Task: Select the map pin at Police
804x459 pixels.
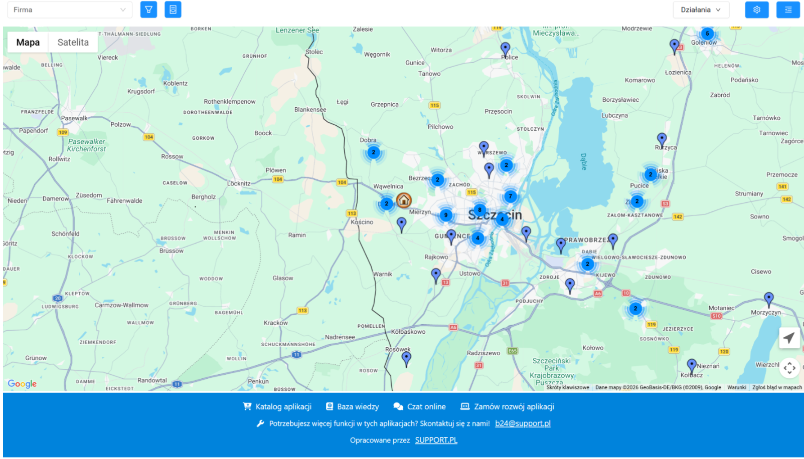Action: 505,49
